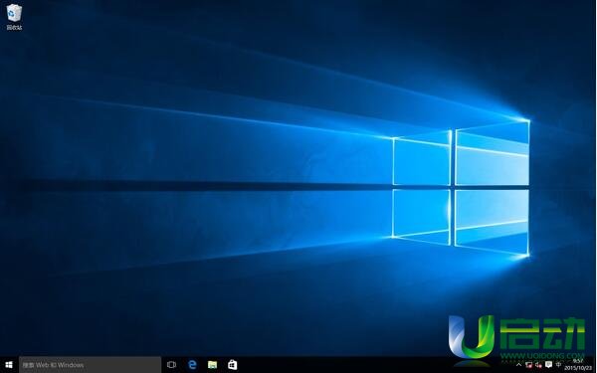Toggle the Chinese IME input indicator

tap(558, 365)
